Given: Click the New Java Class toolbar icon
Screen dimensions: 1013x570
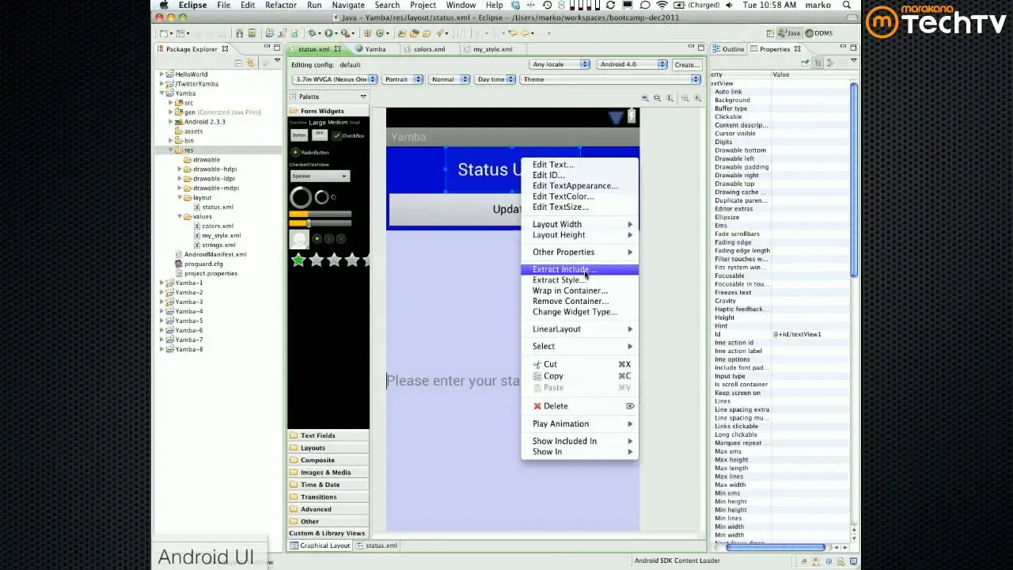Looking at the screenshot, I should (x=380, y=33).
